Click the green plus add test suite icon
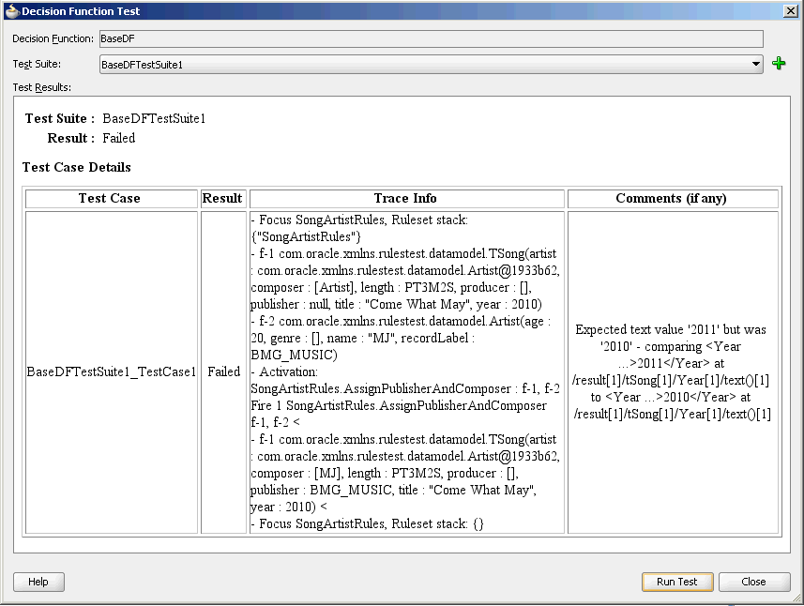The height and width of the screenshot is (606, 804). [779, 64]
